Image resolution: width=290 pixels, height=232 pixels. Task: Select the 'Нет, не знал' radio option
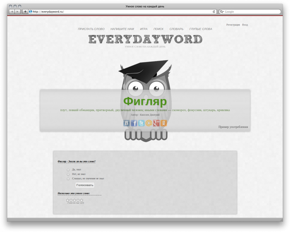[68, 174]
